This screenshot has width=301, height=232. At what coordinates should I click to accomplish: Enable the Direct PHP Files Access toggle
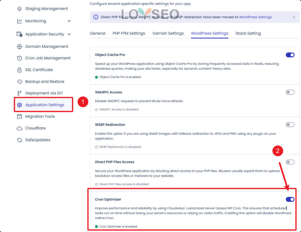[290, 162]
